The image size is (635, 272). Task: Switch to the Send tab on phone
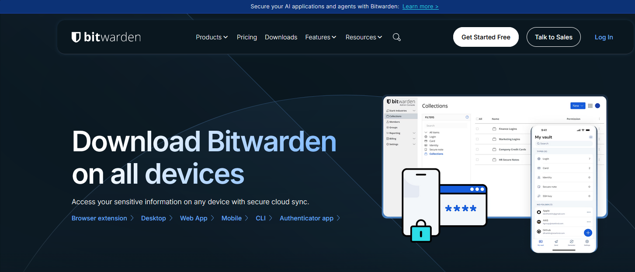click(556, 243)
